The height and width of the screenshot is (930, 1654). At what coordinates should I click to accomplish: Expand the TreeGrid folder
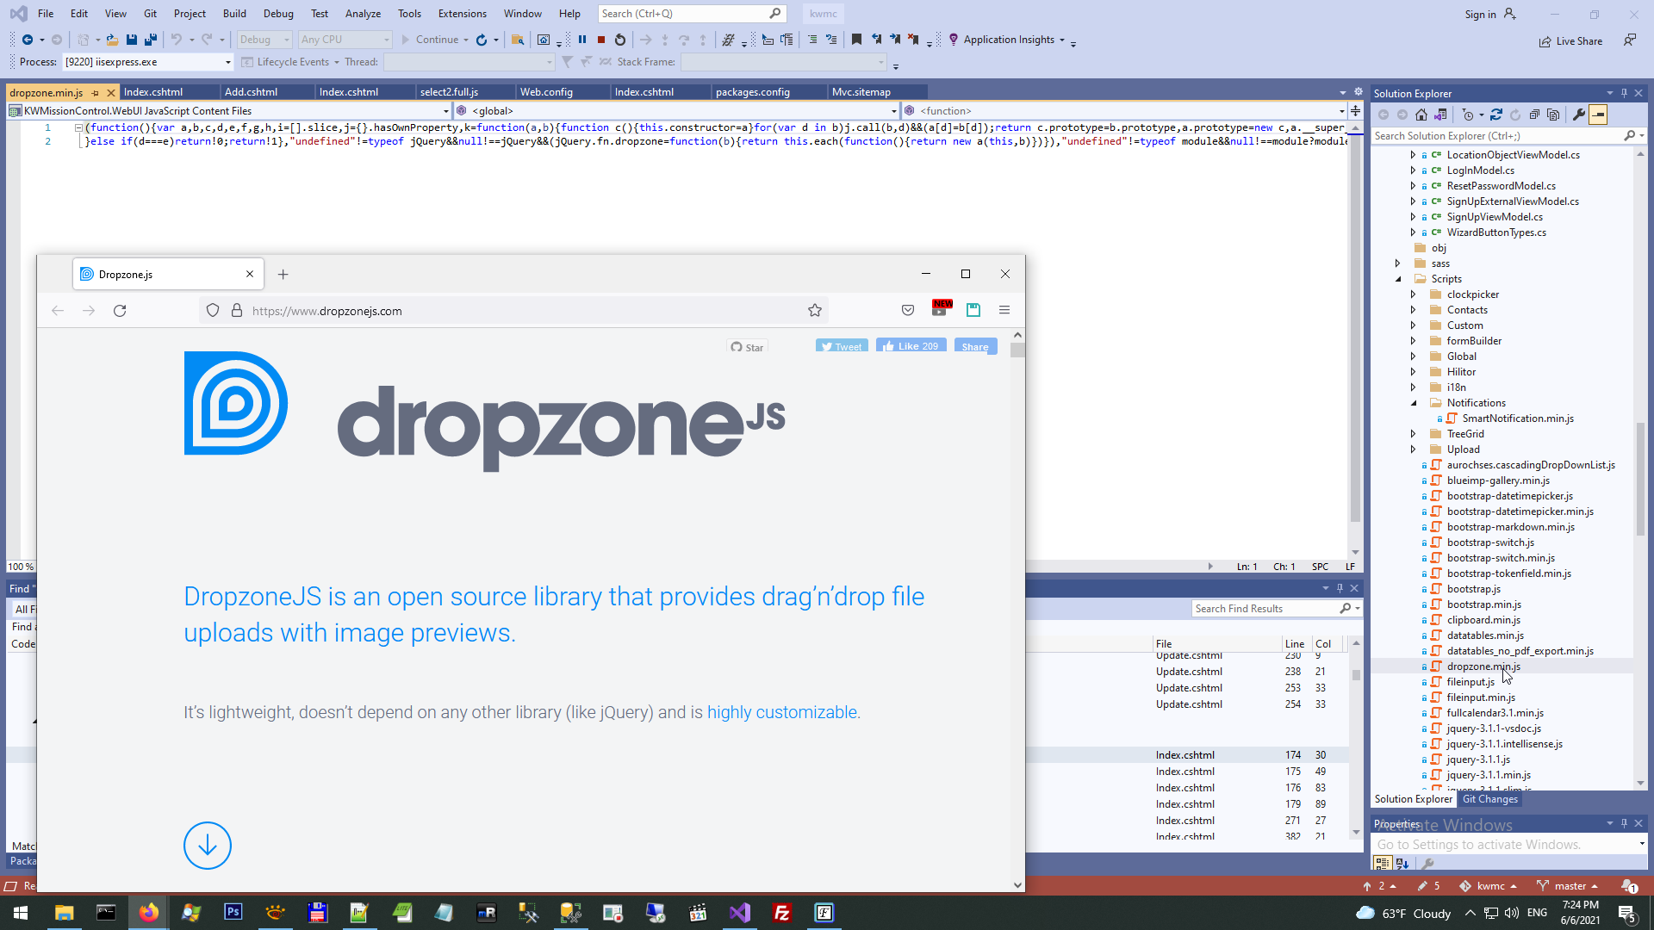tap(1413, 434)
